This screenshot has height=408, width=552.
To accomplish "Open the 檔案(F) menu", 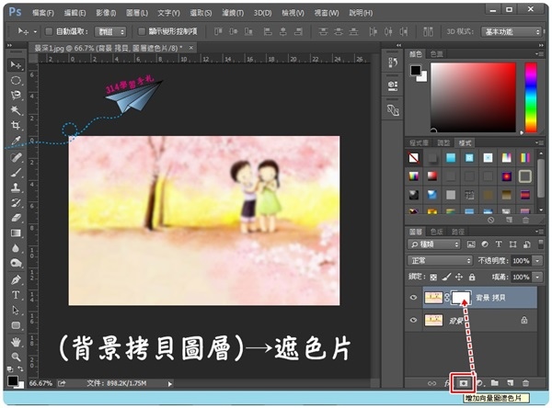I will click(43, 13).
